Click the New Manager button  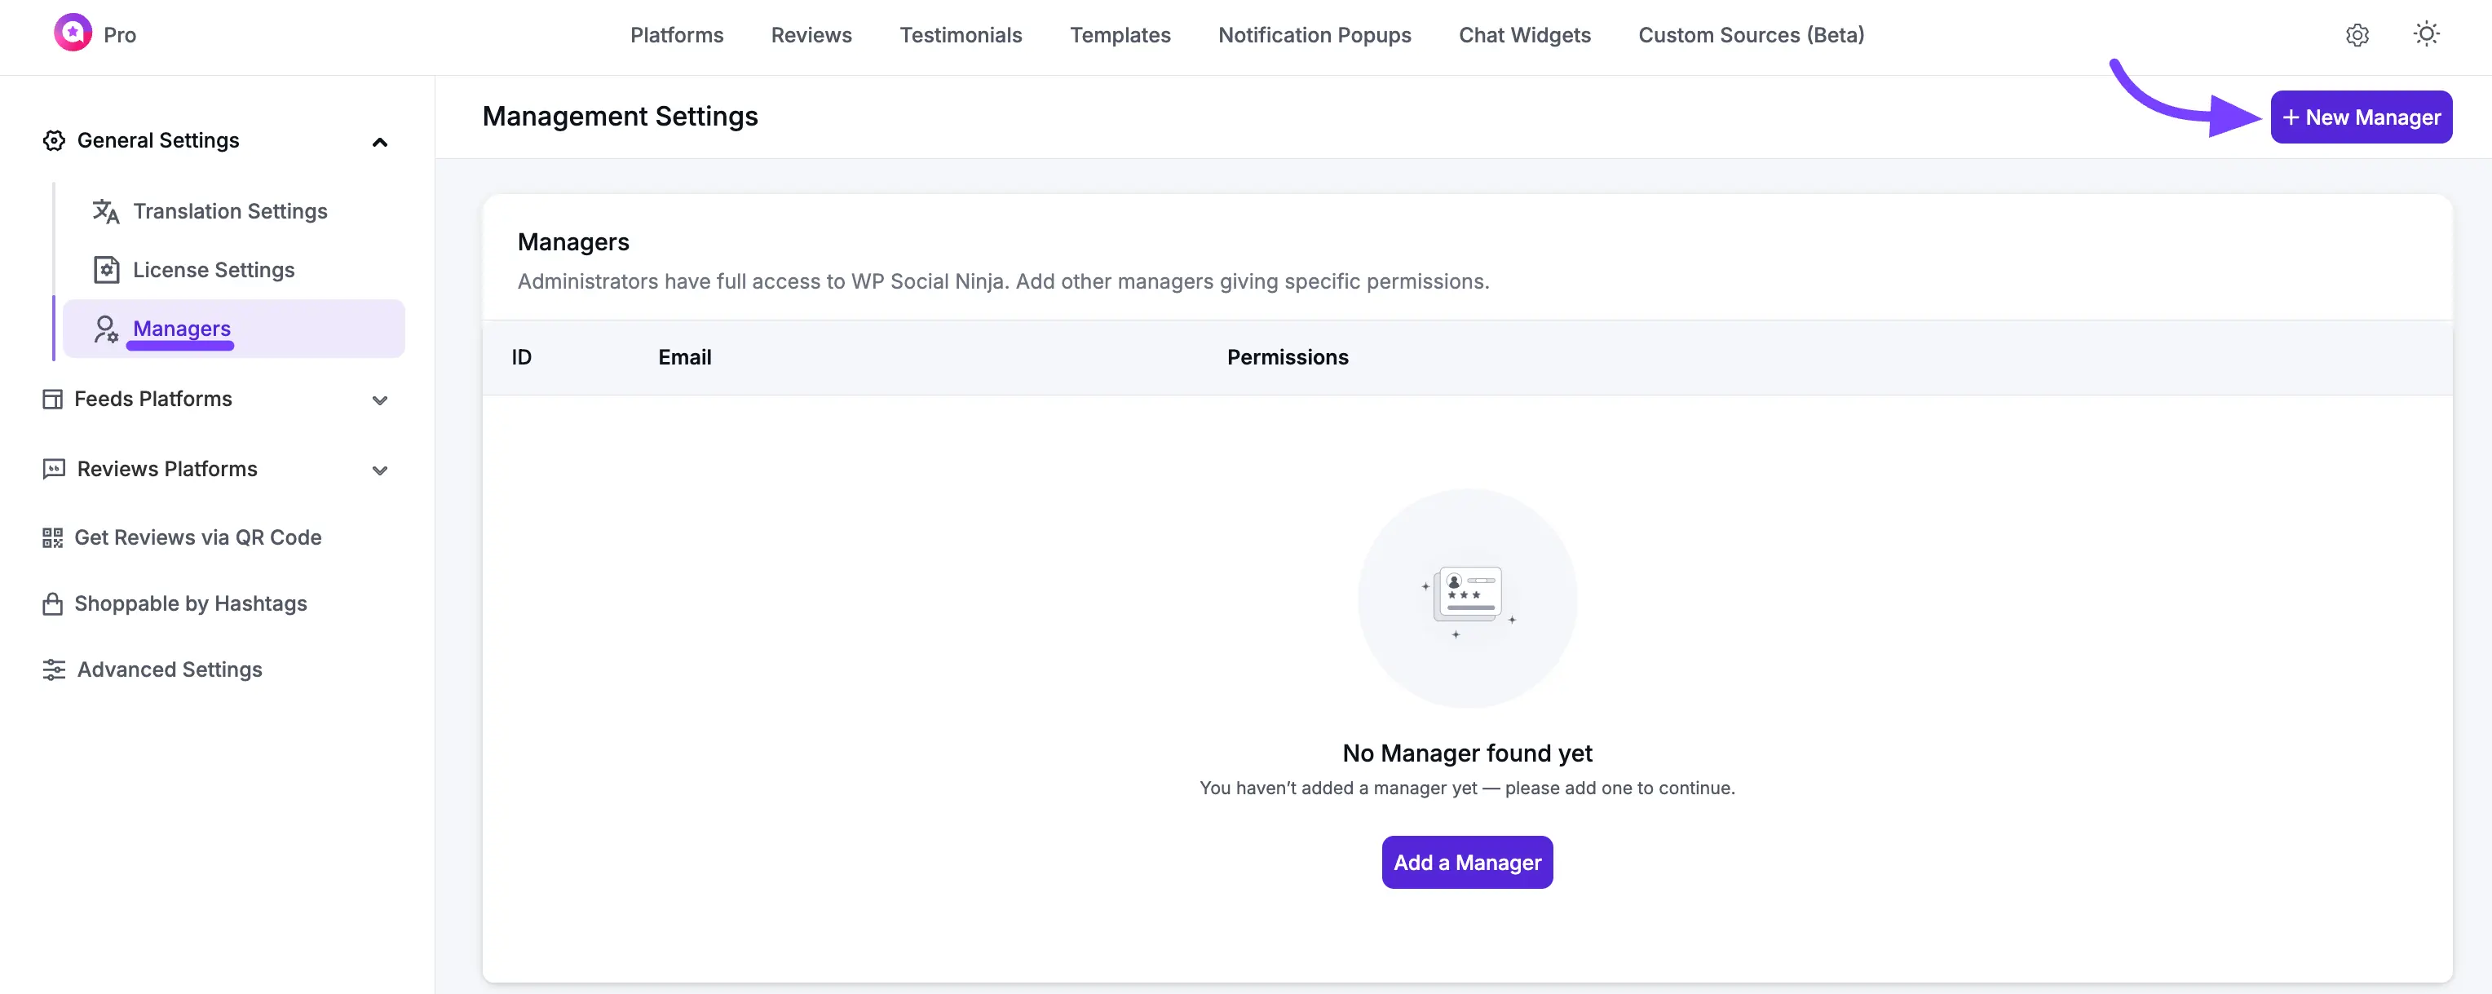2362,116
